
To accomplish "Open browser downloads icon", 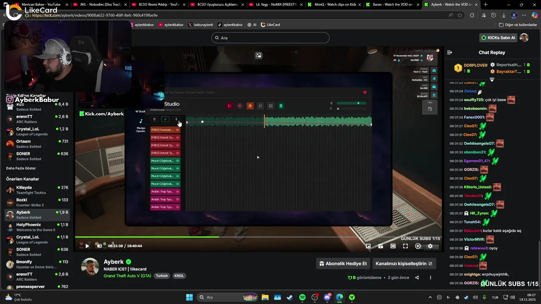I will (504, 15).
